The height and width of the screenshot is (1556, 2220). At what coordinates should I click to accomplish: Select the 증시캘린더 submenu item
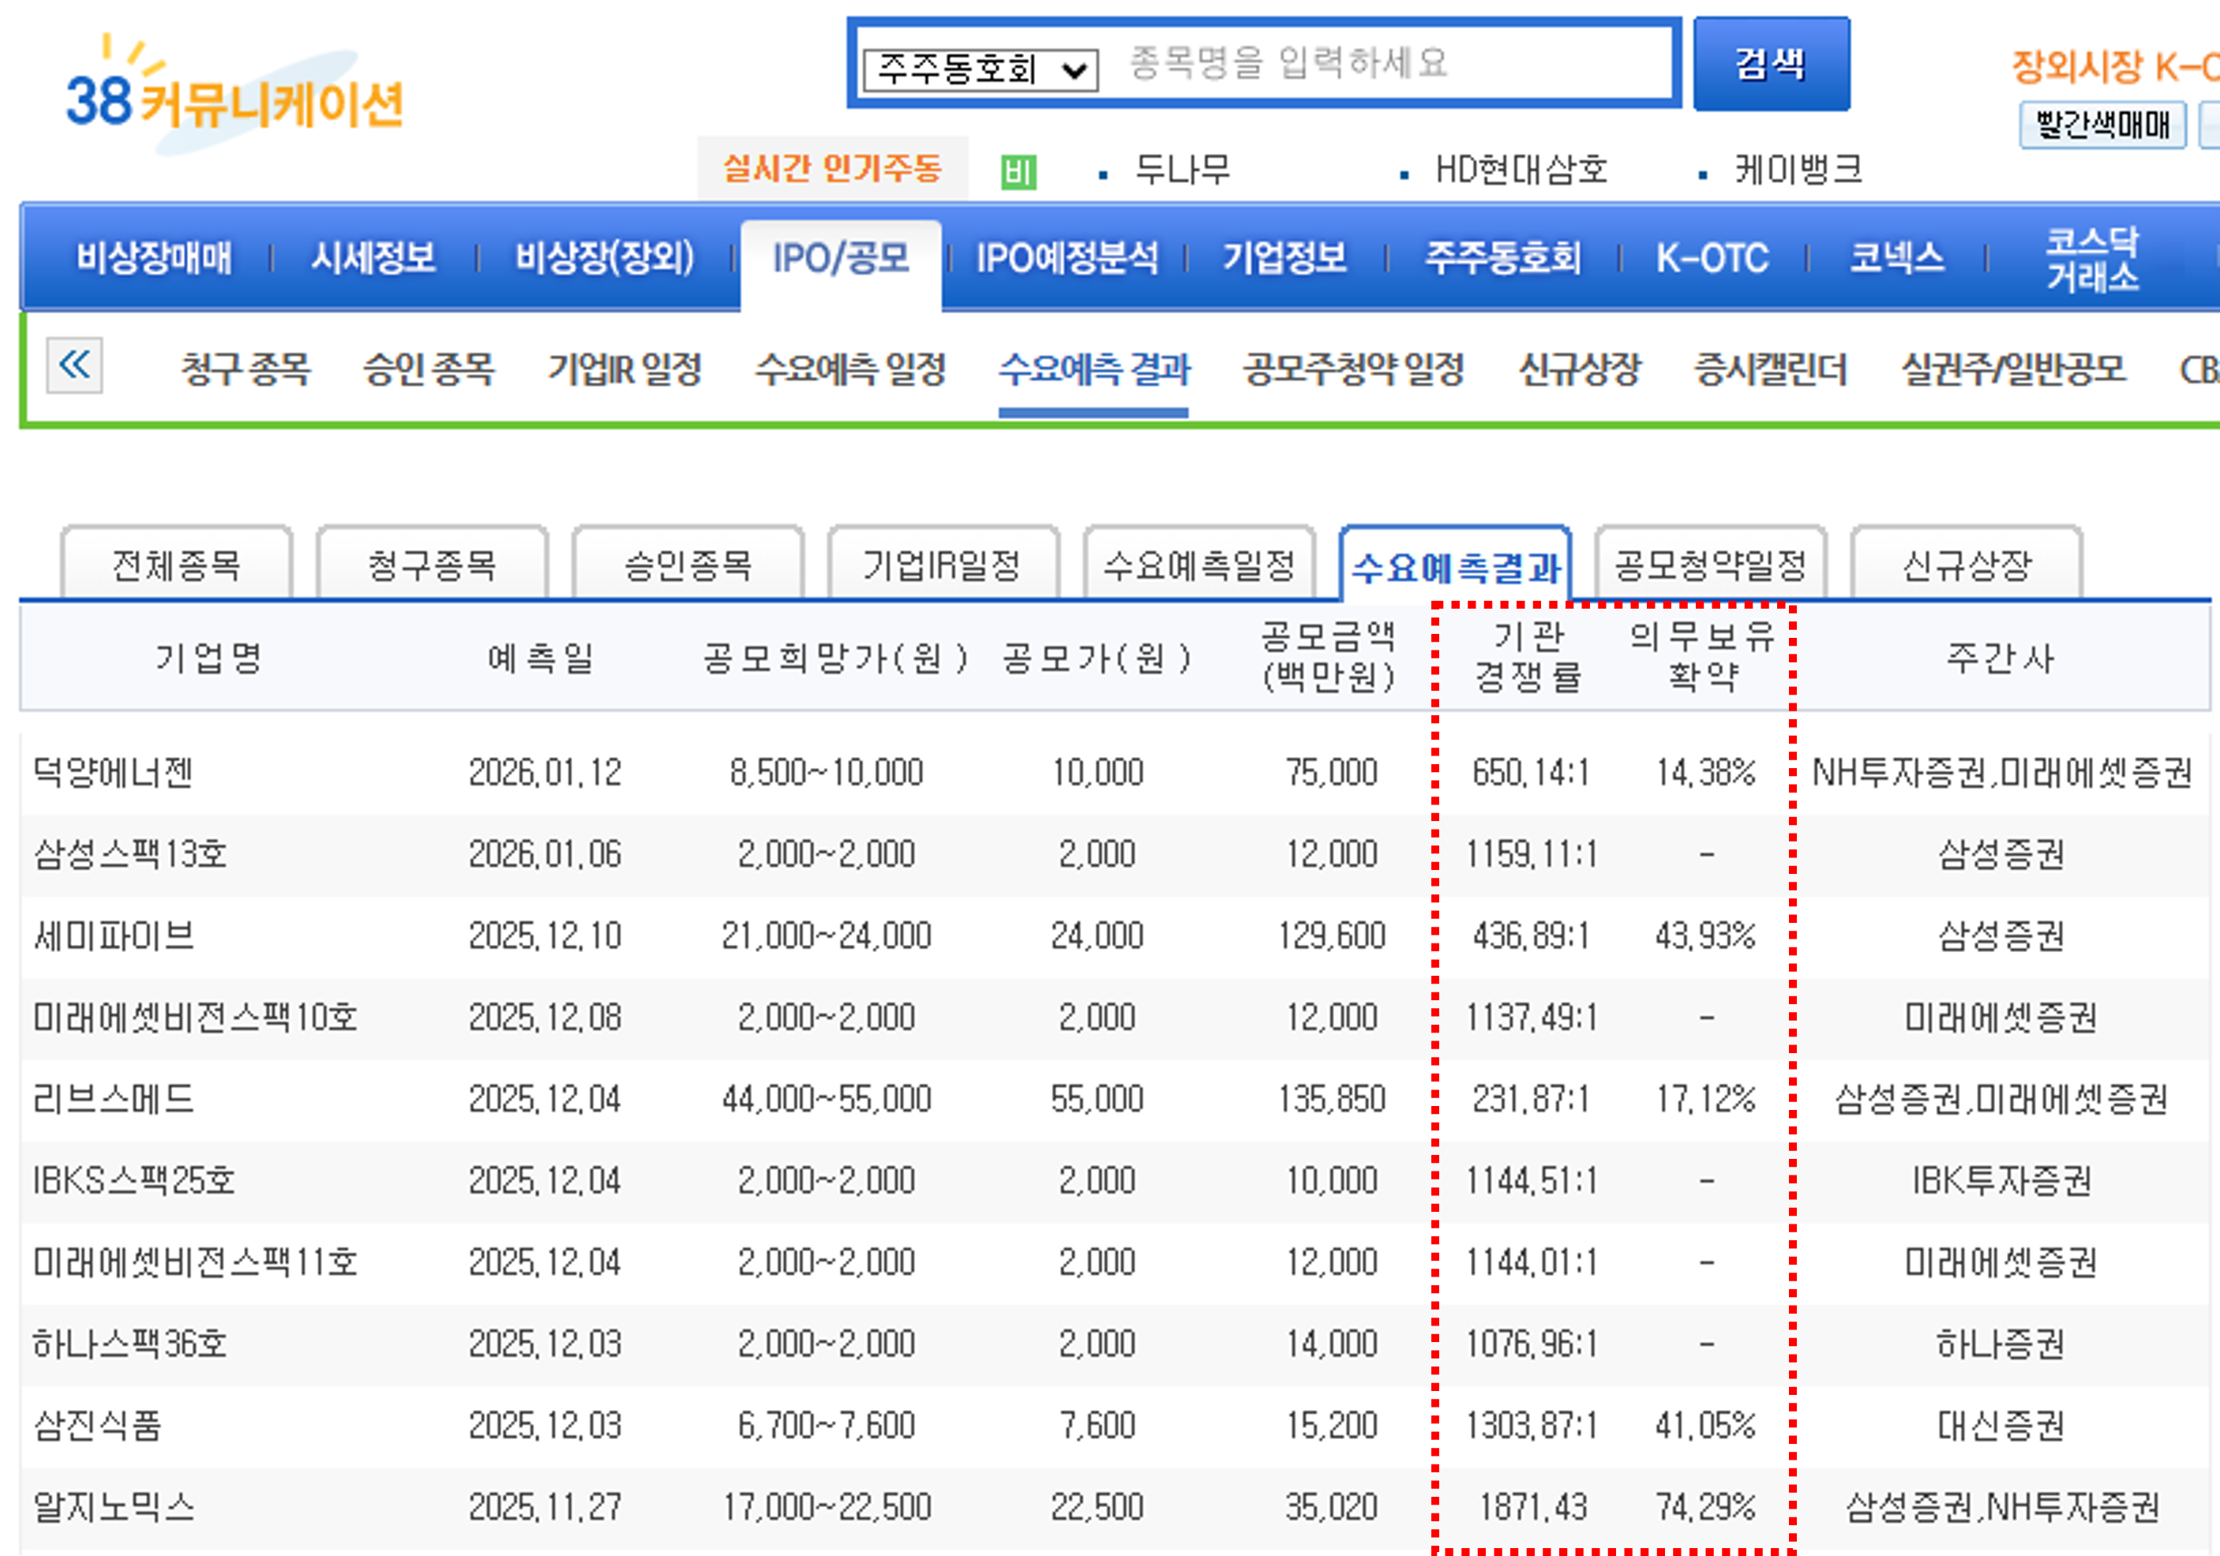click(x=1769, y=369)
